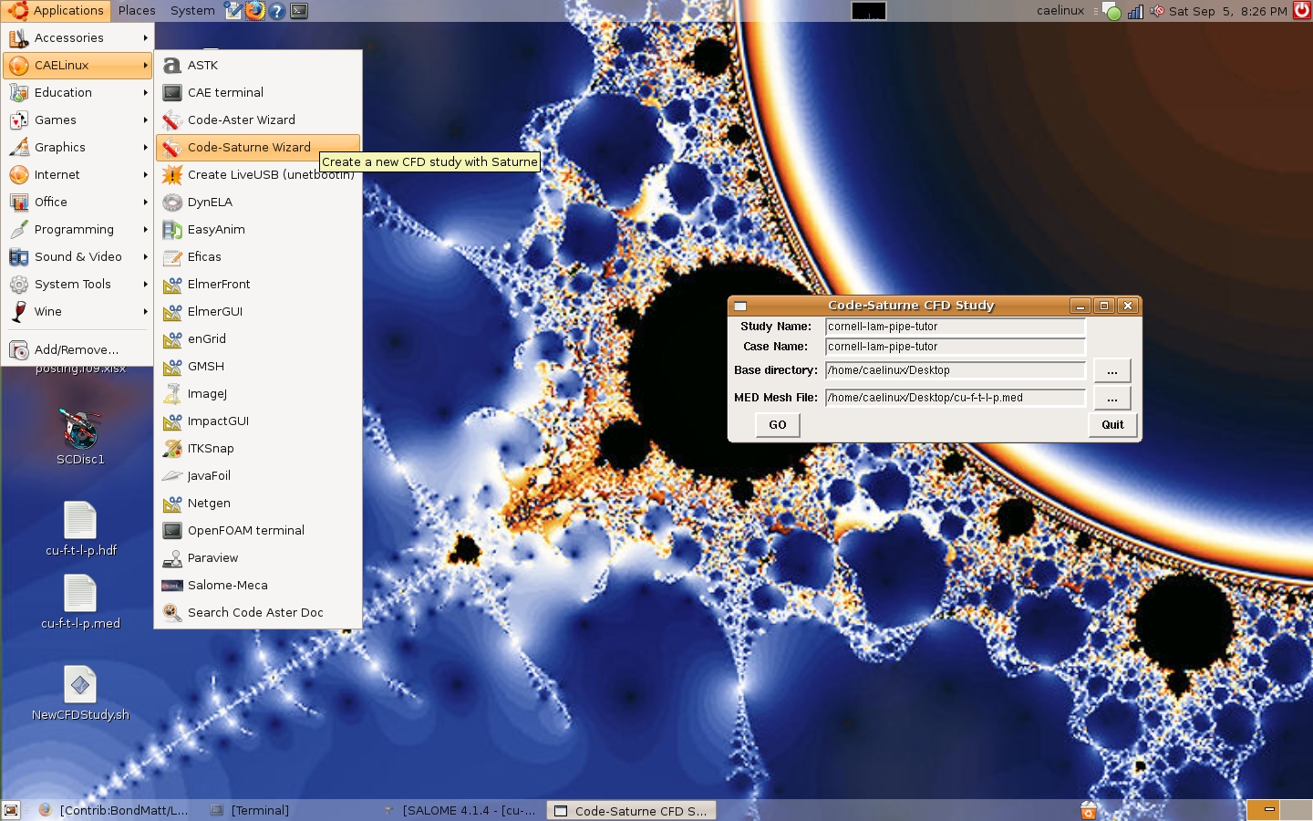Open Applications menu in top panel
Viewport: 1313px width, 821px height.
[56, 11]
